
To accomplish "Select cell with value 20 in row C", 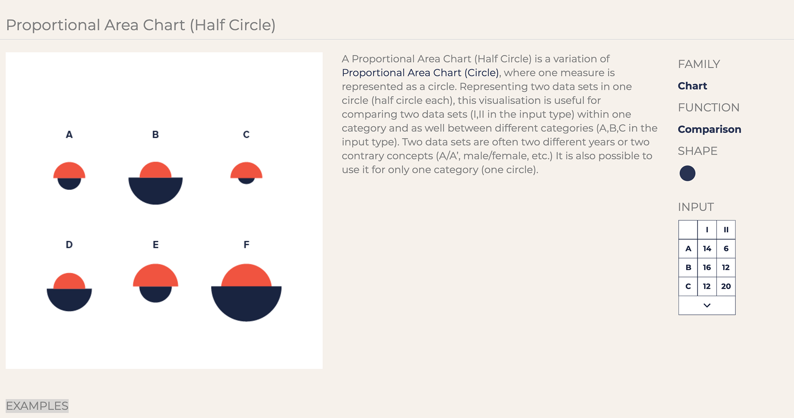I will click(726, 286).
